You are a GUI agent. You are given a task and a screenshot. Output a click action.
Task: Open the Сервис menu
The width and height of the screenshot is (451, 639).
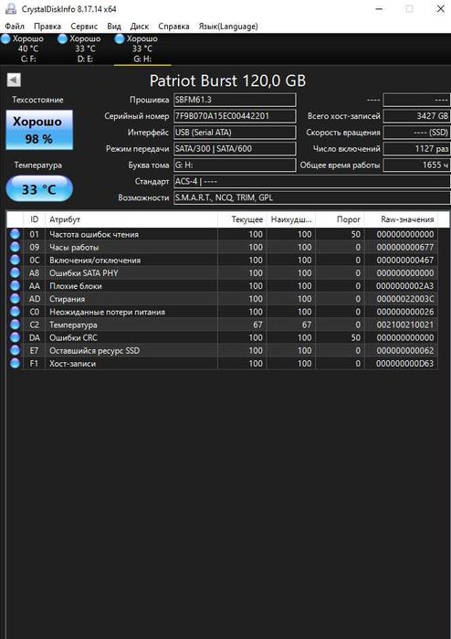[x=84, y=27]
